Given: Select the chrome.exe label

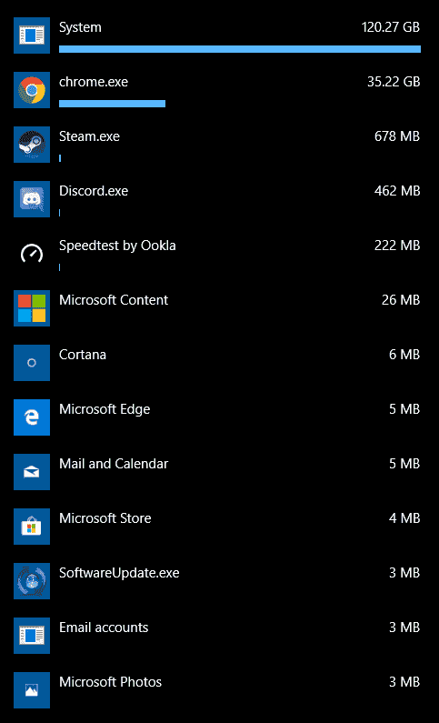Looking at the screenshot, I should pyautogui.click(x=94, y=82).
